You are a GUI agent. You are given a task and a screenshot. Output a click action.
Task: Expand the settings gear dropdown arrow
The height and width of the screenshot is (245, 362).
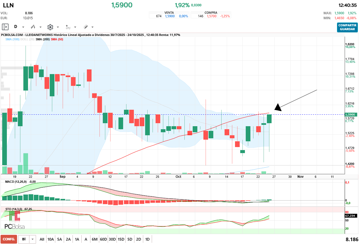click(58, 27)
